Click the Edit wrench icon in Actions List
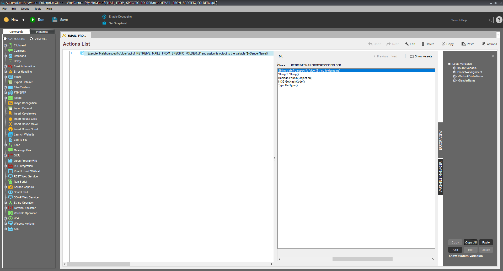The height and width of the screenshot is (271, 503). [x=407, y=44]
